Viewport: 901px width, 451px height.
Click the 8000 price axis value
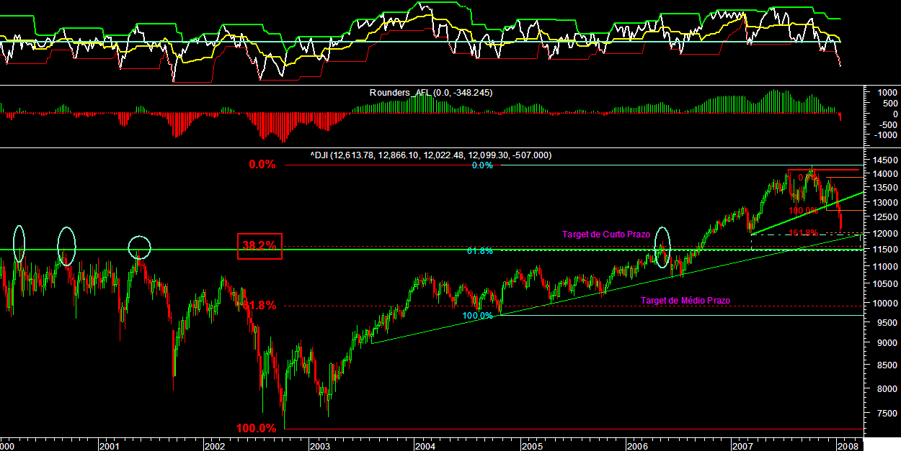pyautogui.click(x=887, y=388)
